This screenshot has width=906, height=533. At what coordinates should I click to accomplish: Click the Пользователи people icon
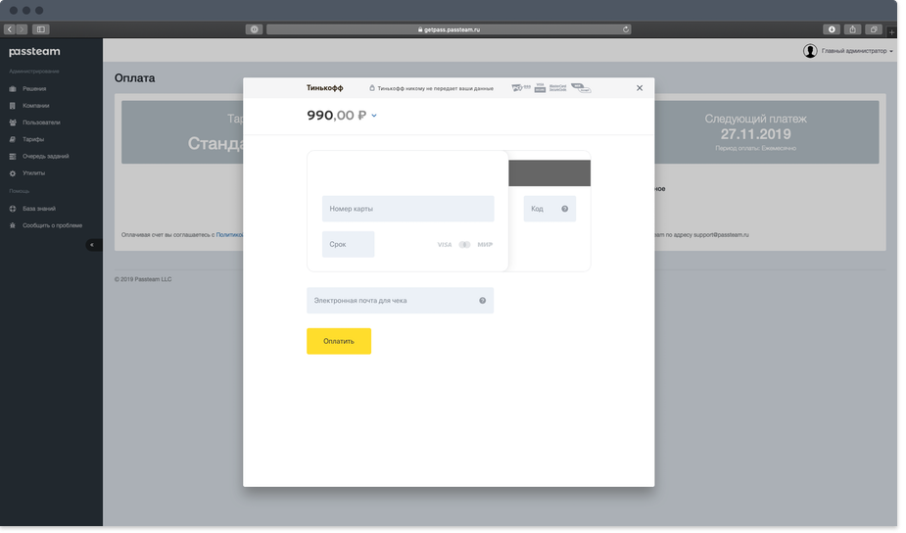13,122
